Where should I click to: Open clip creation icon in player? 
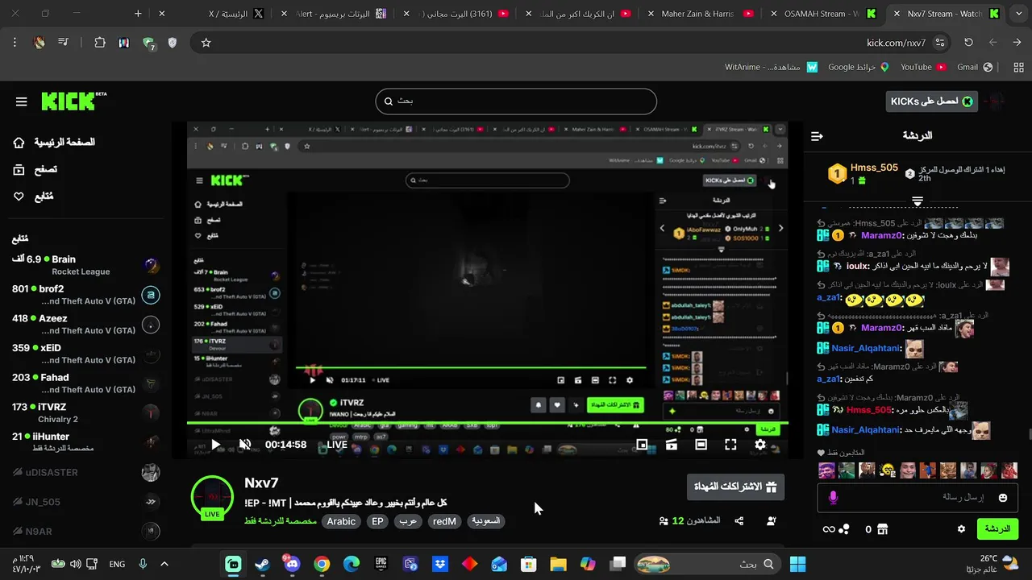[x=671, y=445]
